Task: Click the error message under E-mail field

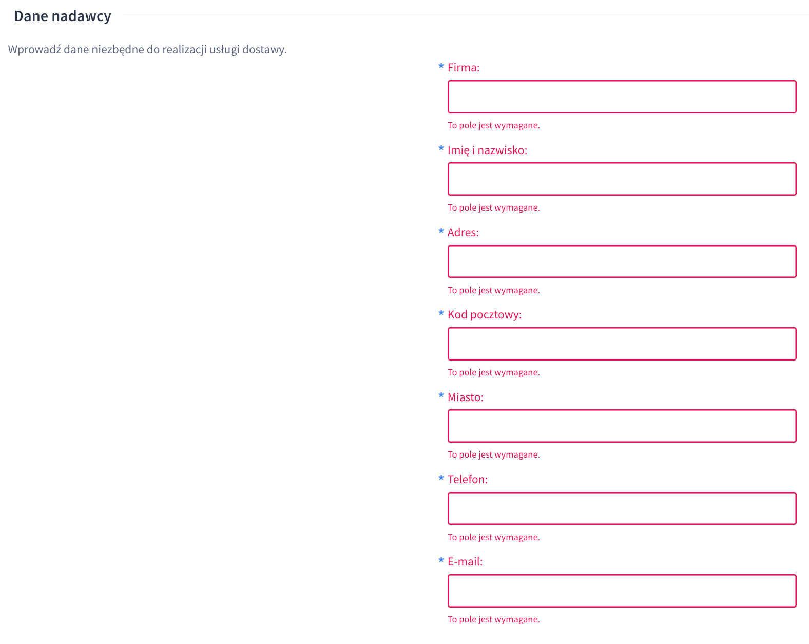Action: pos(493,619)
